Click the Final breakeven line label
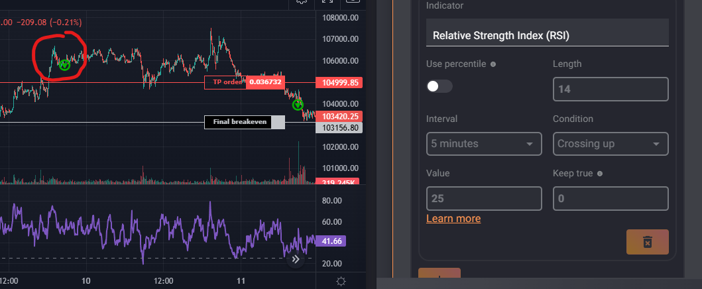 click(x=239, y=123)
